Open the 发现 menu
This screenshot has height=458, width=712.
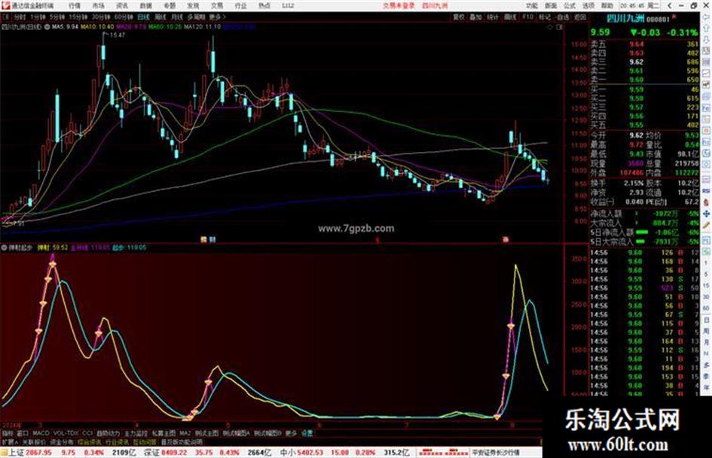193,6
